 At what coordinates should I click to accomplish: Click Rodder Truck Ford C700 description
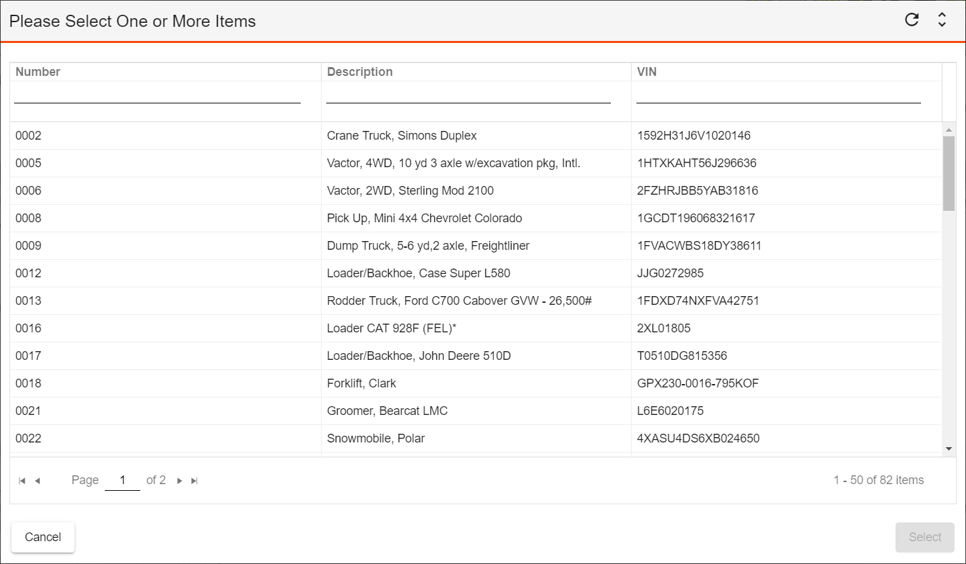coord(459,301)
